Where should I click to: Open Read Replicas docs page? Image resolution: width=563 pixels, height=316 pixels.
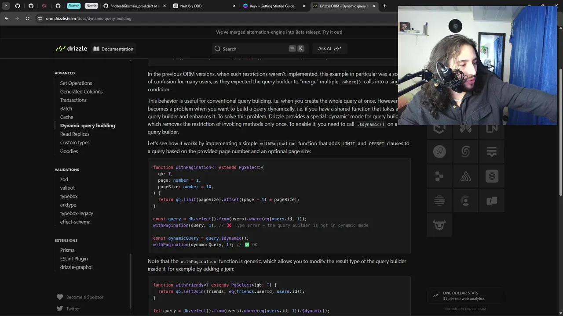75,134
